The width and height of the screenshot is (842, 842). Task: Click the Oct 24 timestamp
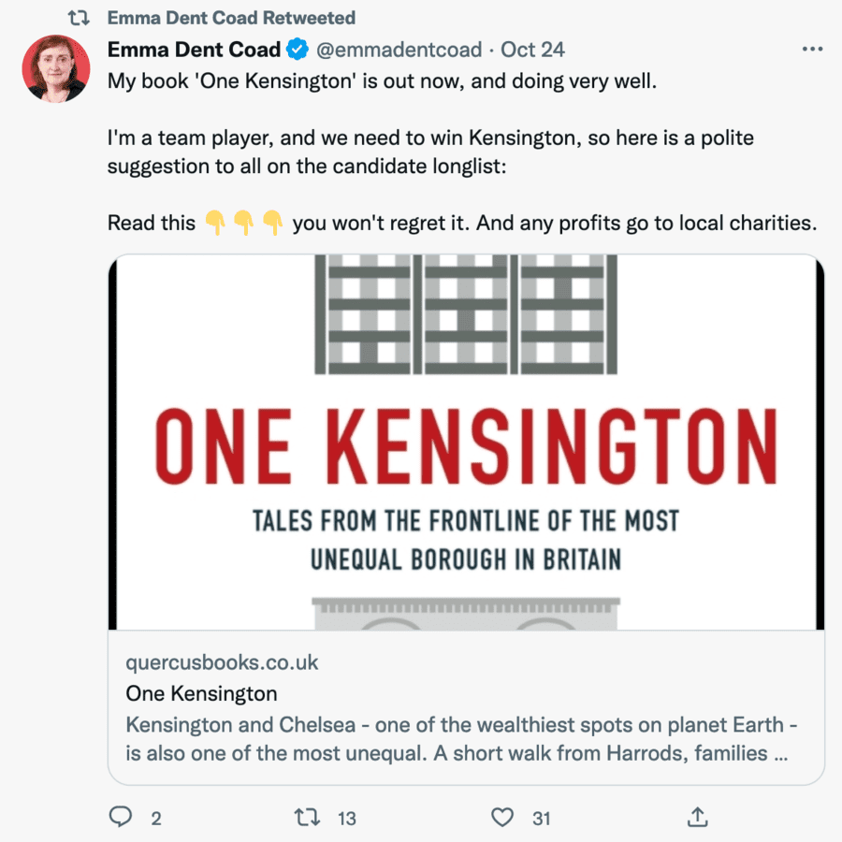(x=532, y=49)
